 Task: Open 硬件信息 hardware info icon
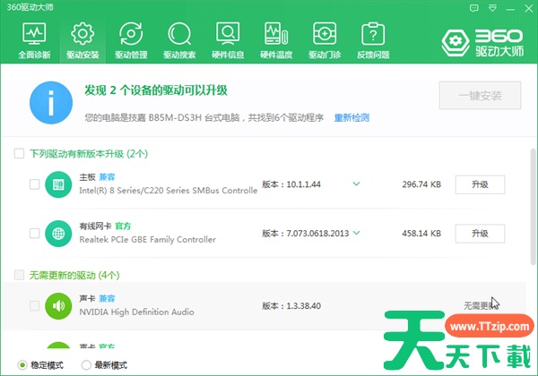coord(227,40)
